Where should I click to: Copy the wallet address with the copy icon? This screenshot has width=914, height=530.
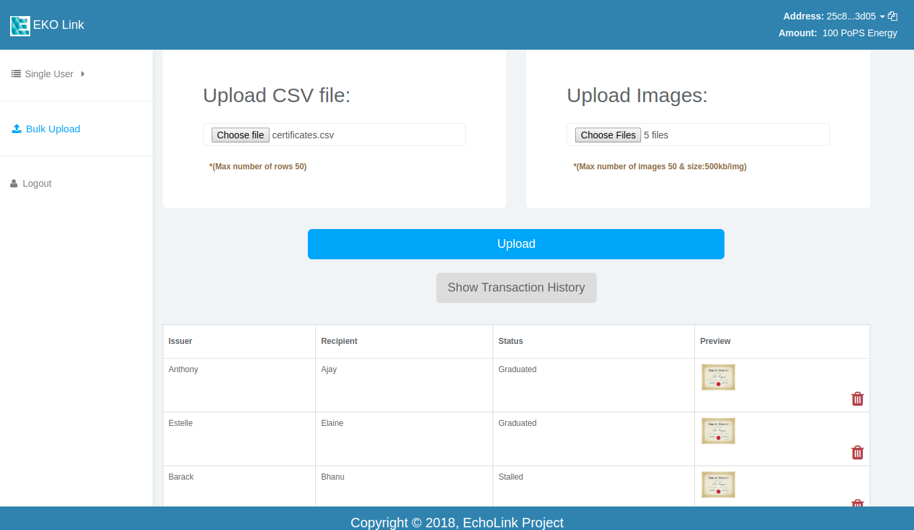tap(892, 16)
